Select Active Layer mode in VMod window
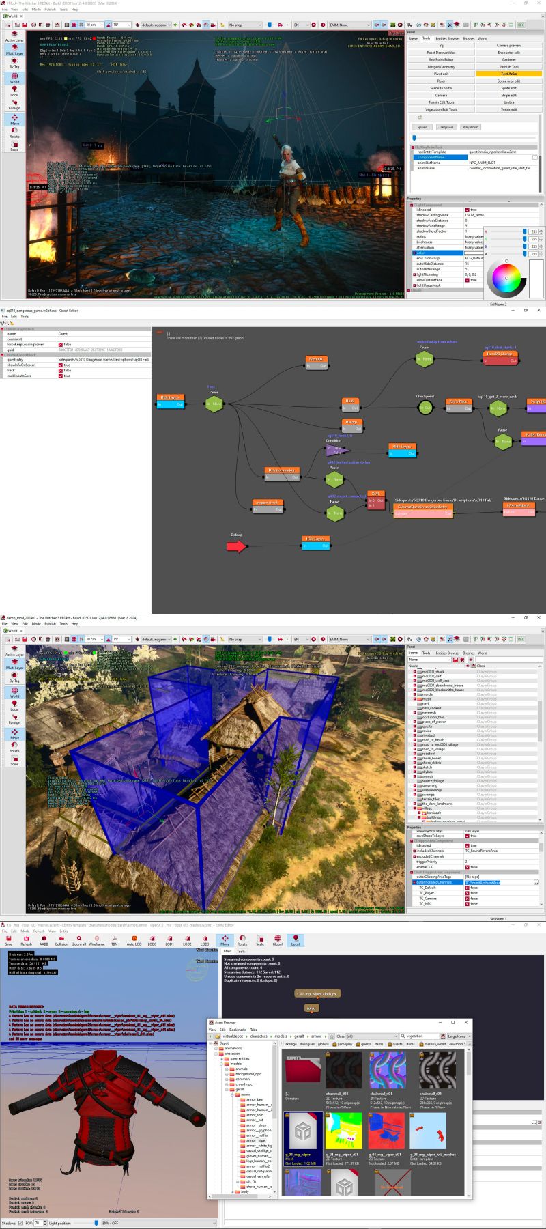This screenshot has height=1229, width=546. pos(14,37)
